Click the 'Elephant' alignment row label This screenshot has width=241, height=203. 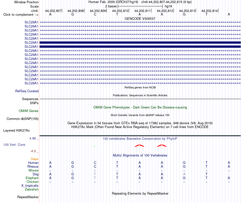coord(32,178)
